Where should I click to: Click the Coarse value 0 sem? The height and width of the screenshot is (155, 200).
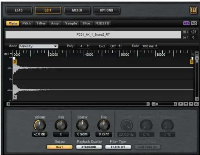pyautogui.click(x=82, y=134)
